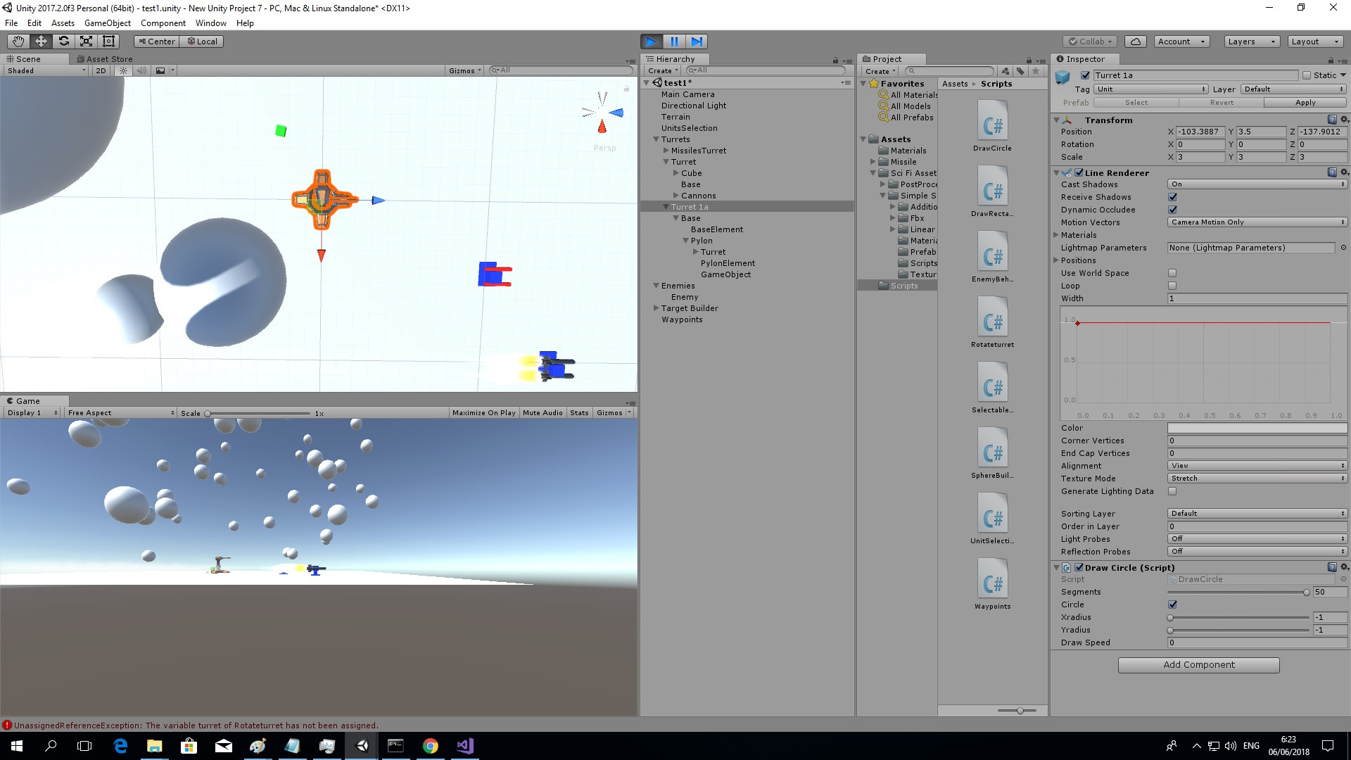Uncheck the Circle option

pyautogui.click(x=1172, y=604)
